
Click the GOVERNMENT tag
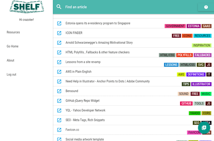tap(175, 26)
